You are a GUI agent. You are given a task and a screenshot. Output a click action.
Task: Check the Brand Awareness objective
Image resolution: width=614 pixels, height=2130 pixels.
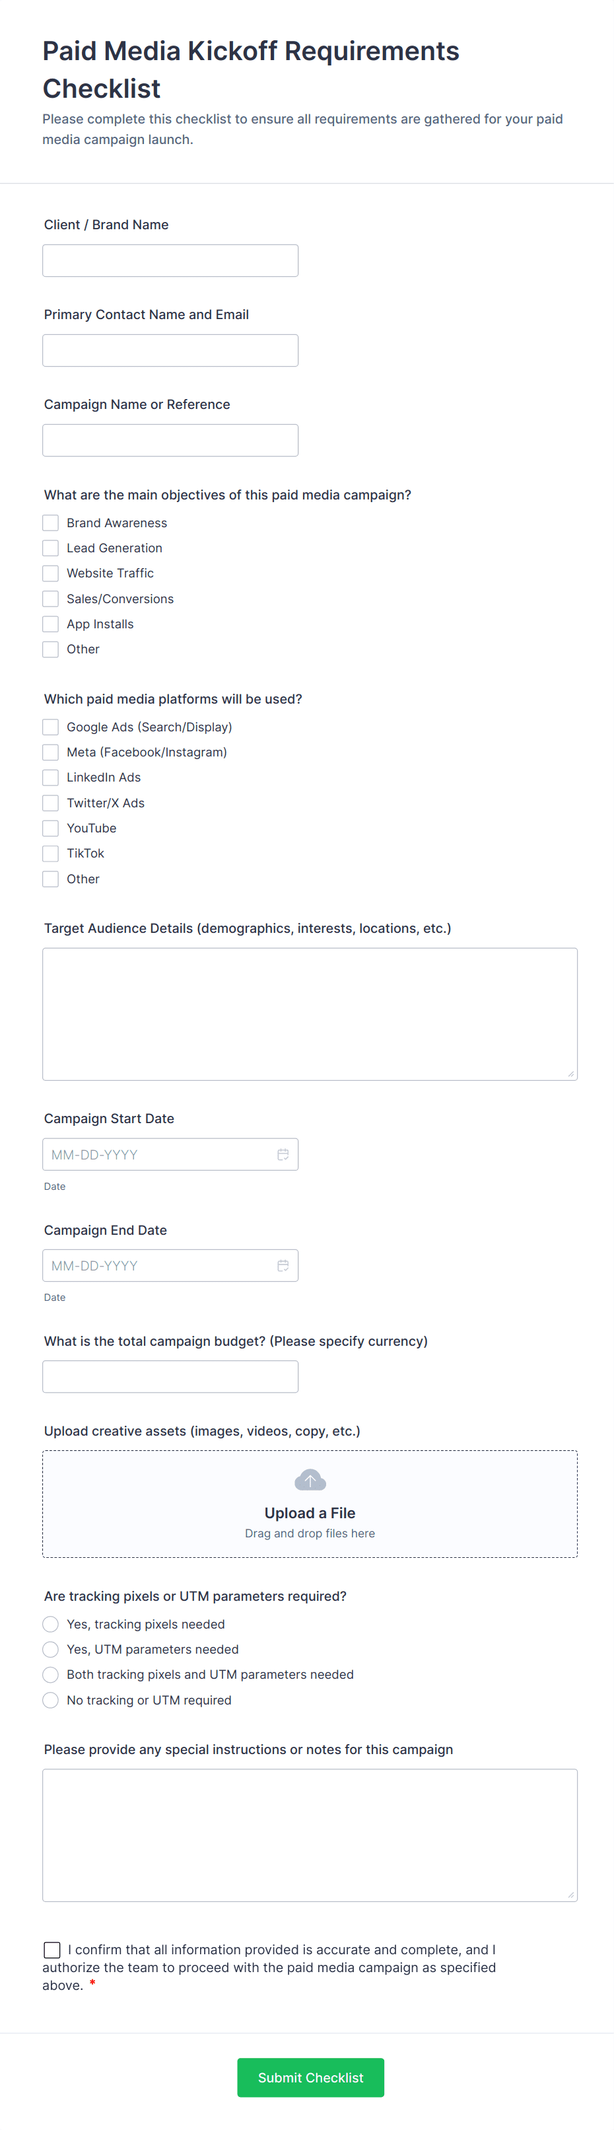pyautogui.click(x=50, y=523)
